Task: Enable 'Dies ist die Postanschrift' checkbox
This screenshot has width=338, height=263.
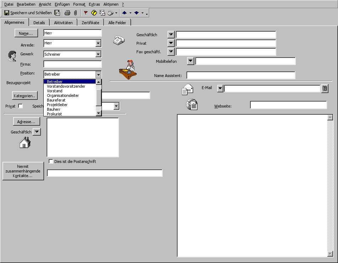Action: point(51,161)
